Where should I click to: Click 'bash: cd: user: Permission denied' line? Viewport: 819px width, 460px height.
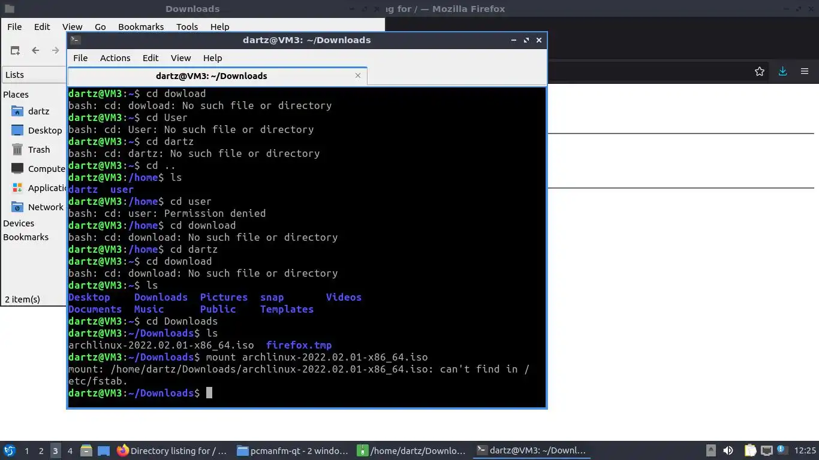[x=167, y=213]
